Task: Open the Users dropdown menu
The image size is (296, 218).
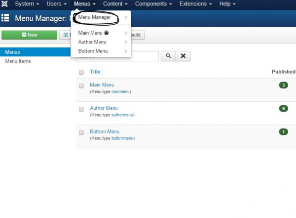Action: tap(56, 4)
